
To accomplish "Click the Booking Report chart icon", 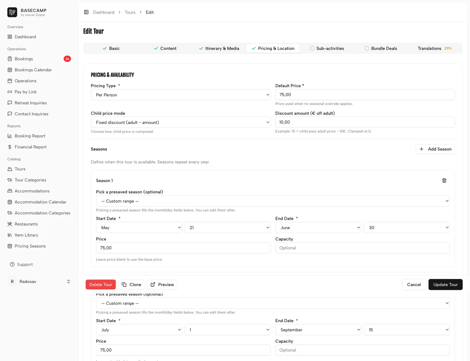I will coord(10,136).
